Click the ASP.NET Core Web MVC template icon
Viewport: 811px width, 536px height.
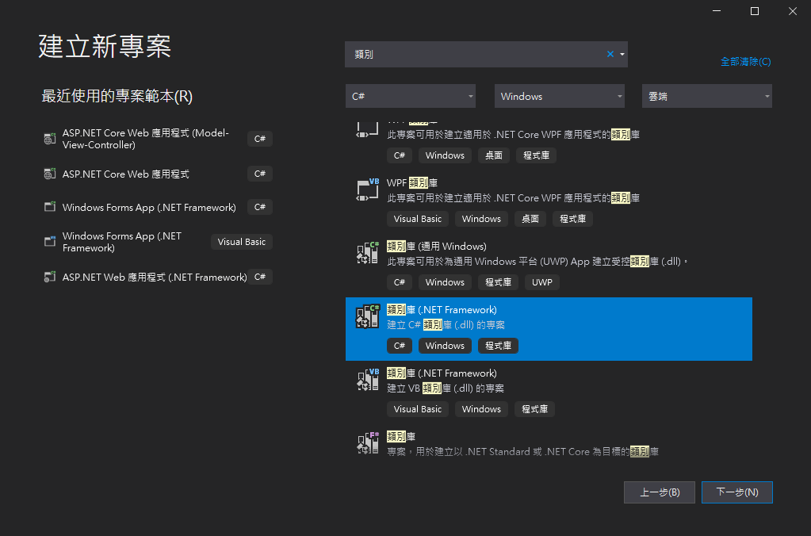[50, 139]
